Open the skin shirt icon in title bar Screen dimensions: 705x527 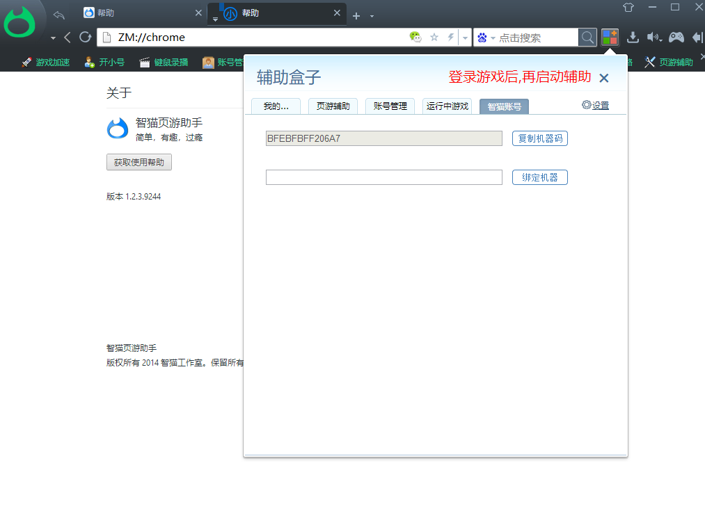click(628, 7)
